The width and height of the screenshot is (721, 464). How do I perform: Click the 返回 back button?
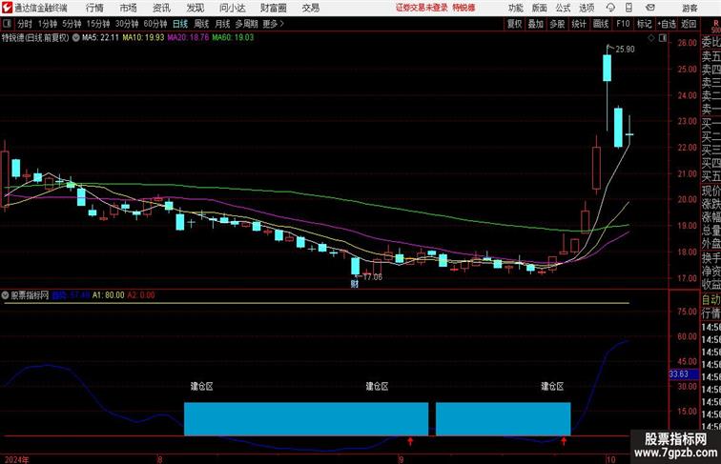[689, 24]
